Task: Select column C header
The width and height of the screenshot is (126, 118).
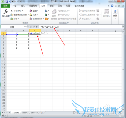Action: tap(35, 30)
